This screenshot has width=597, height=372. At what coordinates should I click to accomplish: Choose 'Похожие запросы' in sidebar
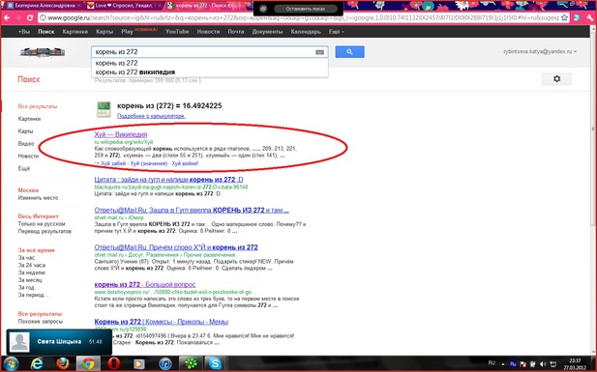(41, 322)
